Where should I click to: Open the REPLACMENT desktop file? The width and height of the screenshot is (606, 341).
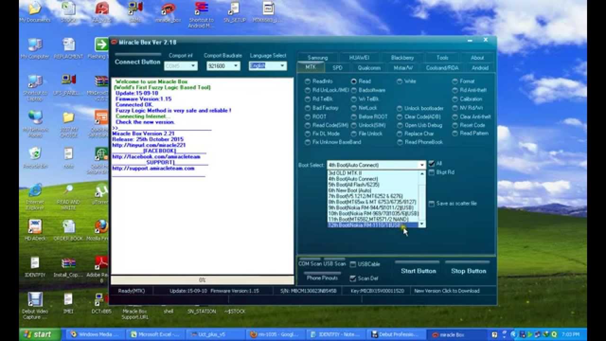click(x=69, y=48)
